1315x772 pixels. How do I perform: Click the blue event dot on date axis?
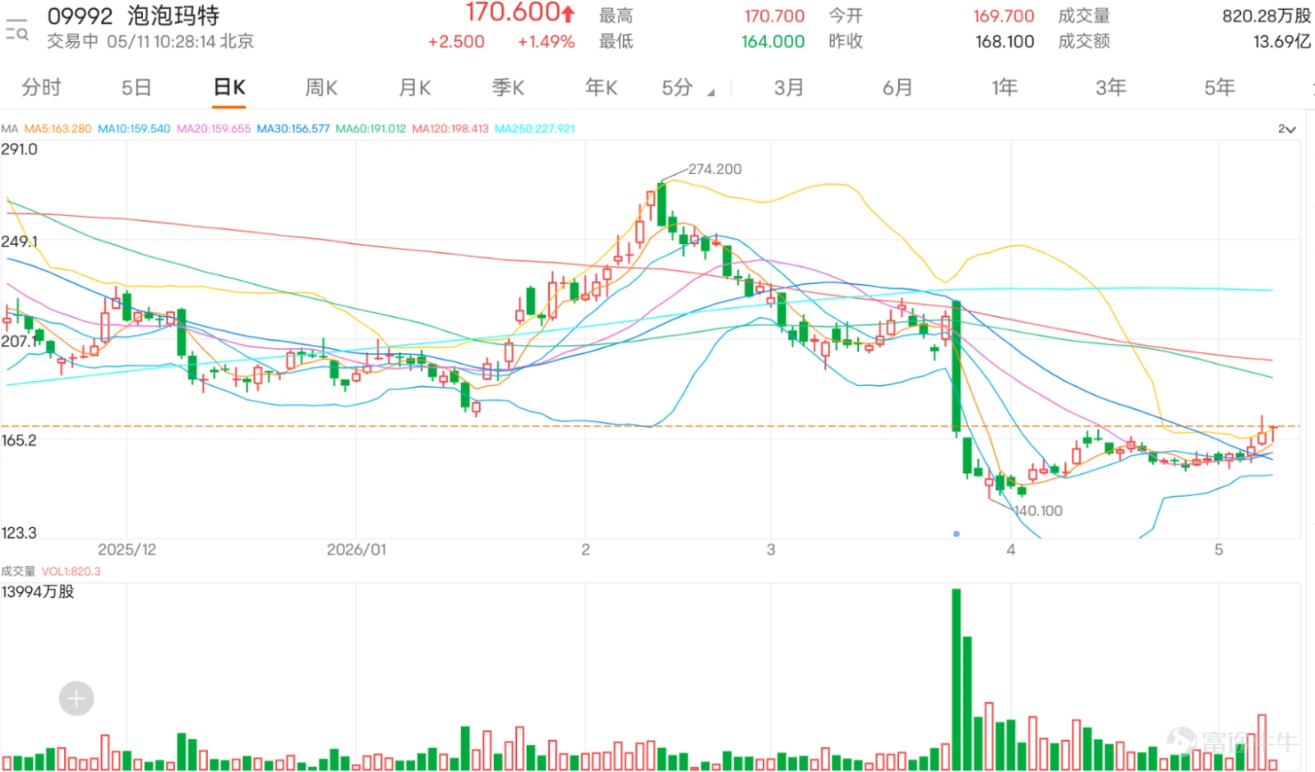[x=956, y=534]
